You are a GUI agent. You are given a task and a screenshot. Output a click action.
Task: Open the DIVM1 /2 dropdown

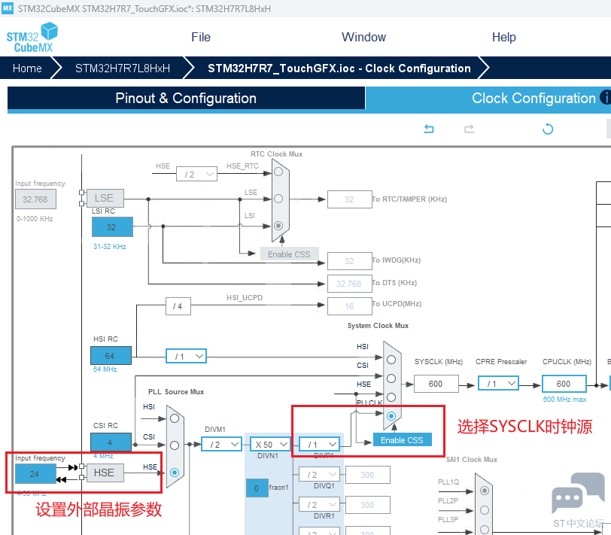[221, 444]
